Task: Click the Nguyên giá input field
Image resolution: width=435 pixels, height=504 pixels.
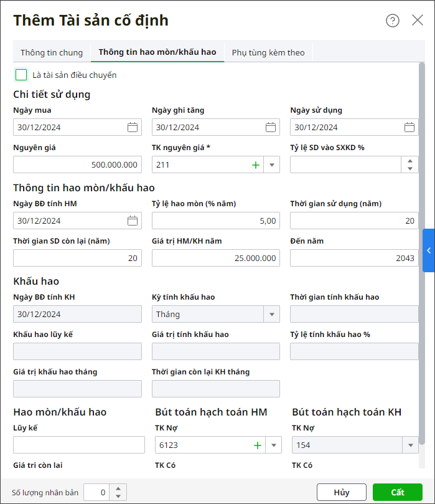Action: (x=77, y=164)
